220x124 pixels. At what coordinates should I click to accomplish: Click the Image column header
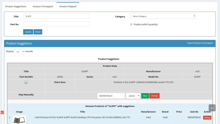coord(19,112)
